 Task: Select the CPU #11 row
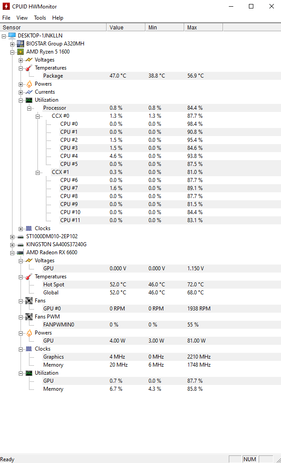click(x=170, y=220)
